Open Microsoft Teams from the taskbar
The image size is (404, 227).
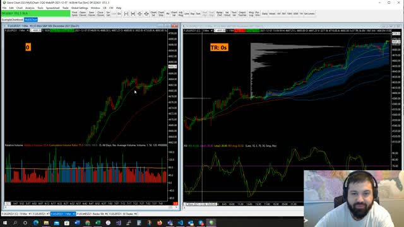point(170,223)
